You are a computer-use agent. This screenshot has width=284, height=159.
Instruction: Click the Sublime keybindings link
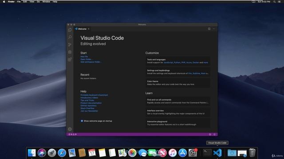(x=196, y=73)
